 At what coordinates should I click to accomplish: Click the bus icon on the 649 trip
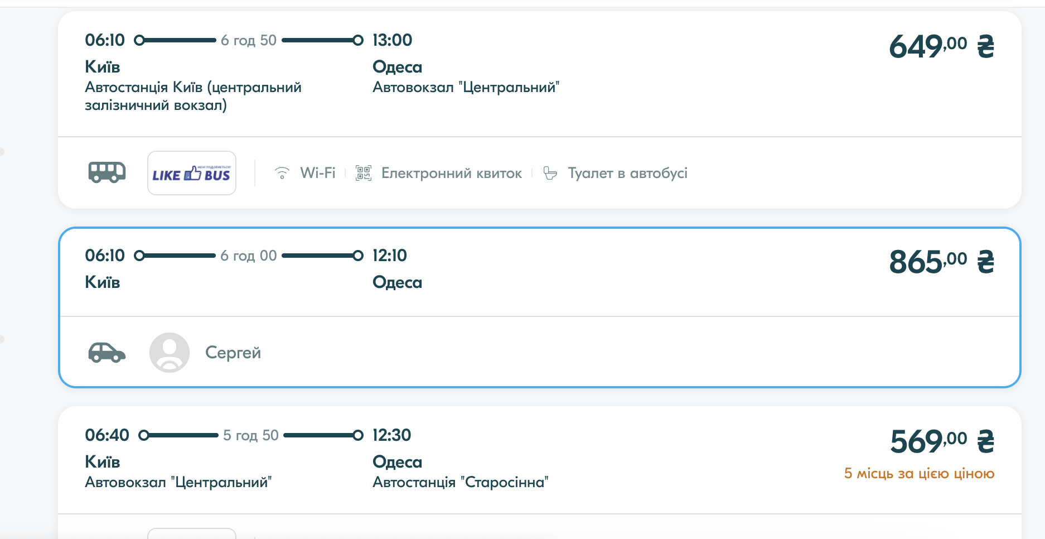tap(107, 172)
